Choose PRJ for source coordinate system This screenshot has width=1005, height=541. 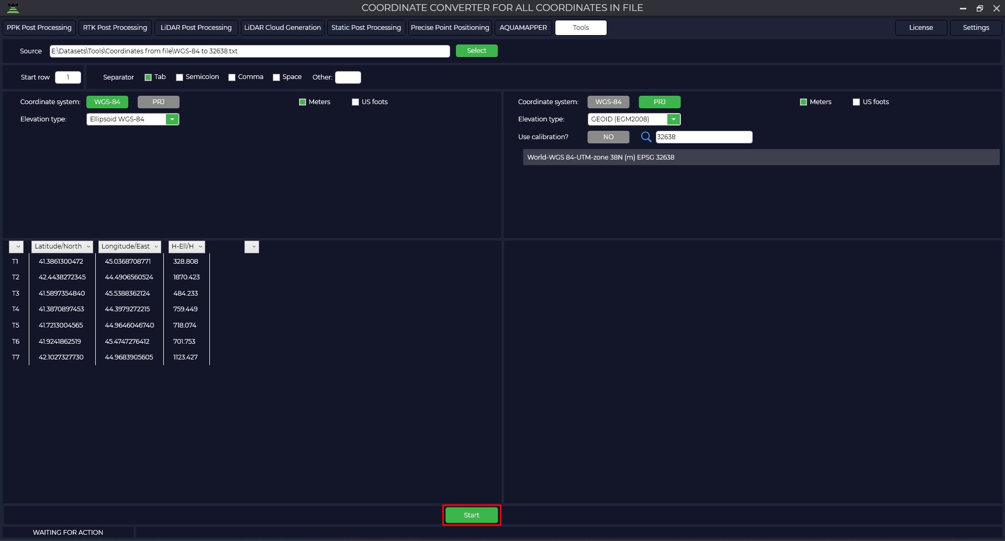(x=159, y=102)
